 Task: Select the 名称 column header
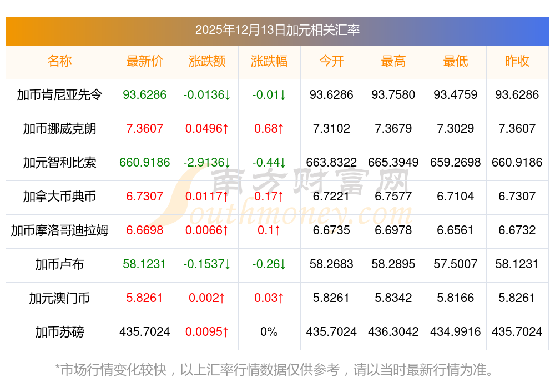(59, 61)
